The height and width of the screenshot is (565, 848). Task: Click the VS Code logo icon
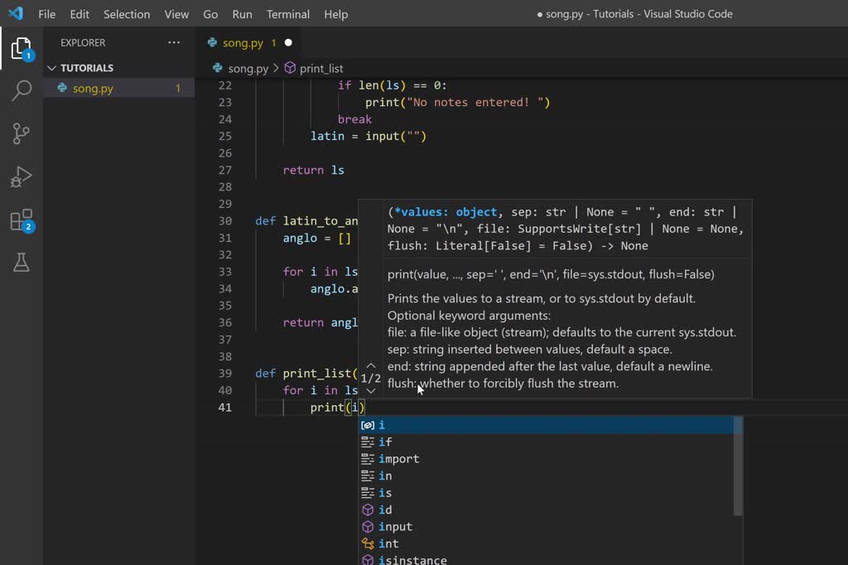coord(16,14)
